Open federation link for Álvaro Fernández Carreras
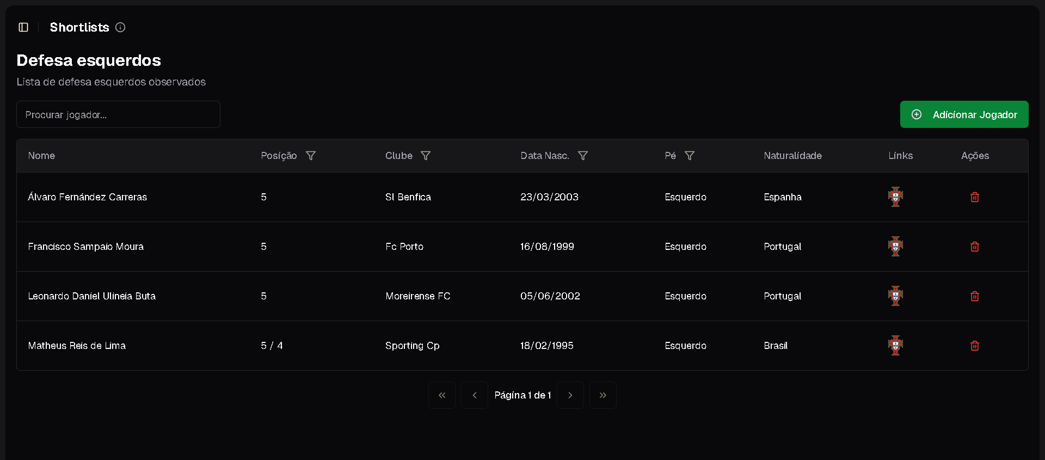 click(x=895, y=197)
